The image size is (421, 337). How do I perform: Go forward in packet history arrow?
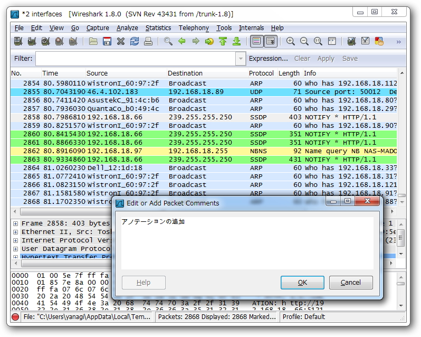195,41
